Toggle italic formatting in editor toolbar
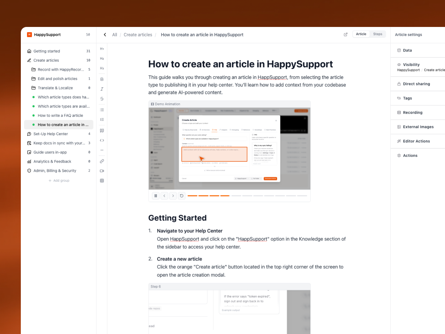This screenshot has width=445, height=334. 102,89
